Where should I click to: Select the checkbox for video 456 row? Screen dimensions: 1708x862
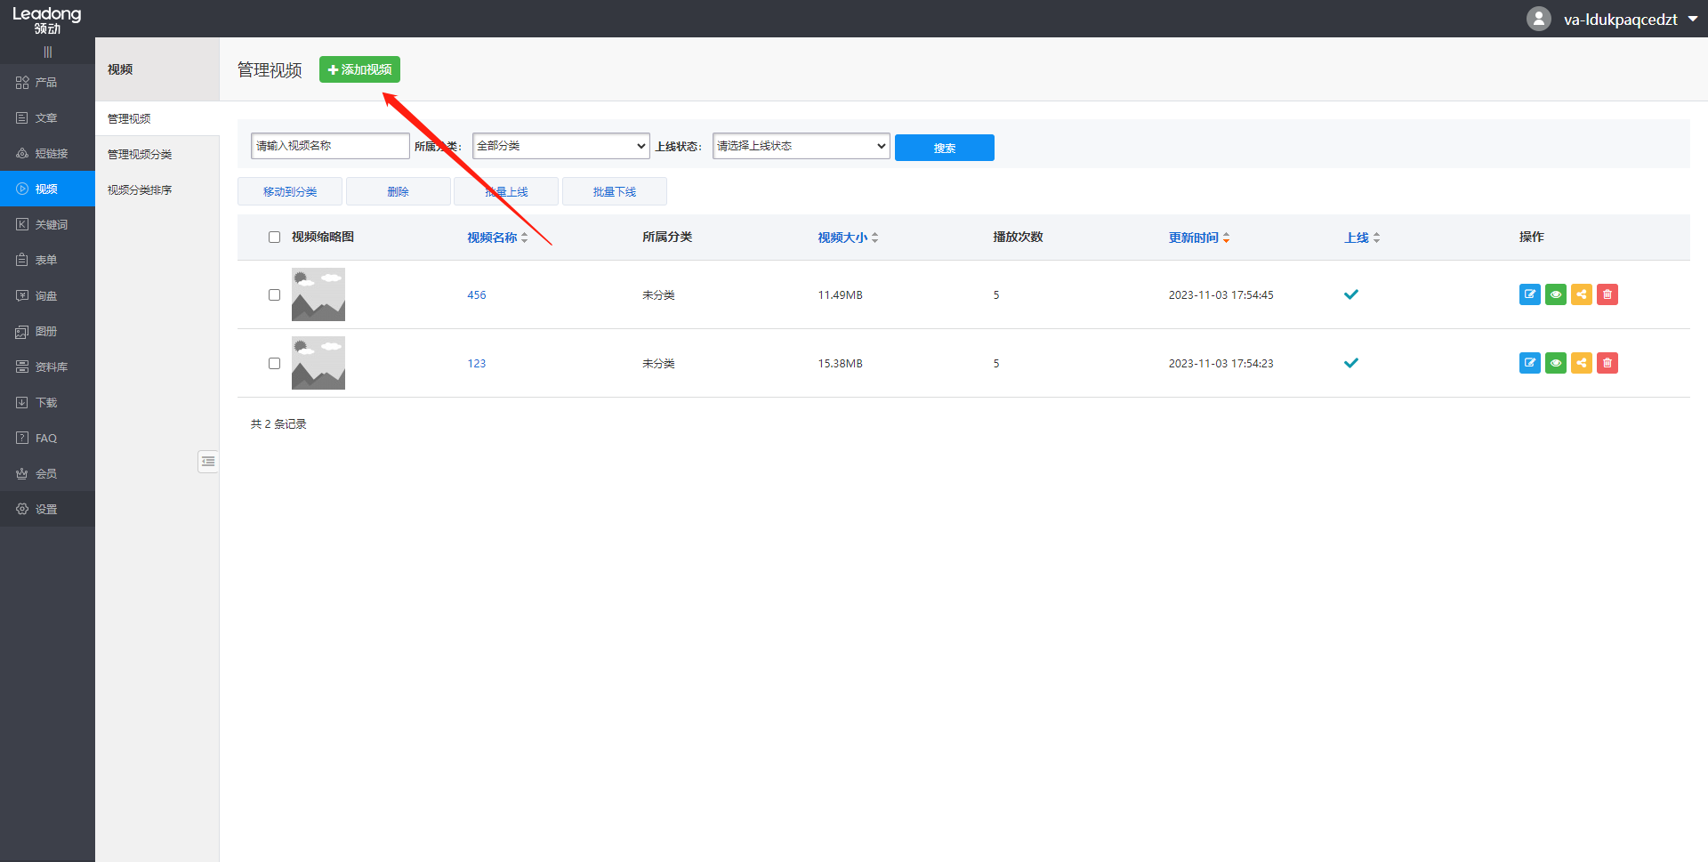(x=274, y=294)
